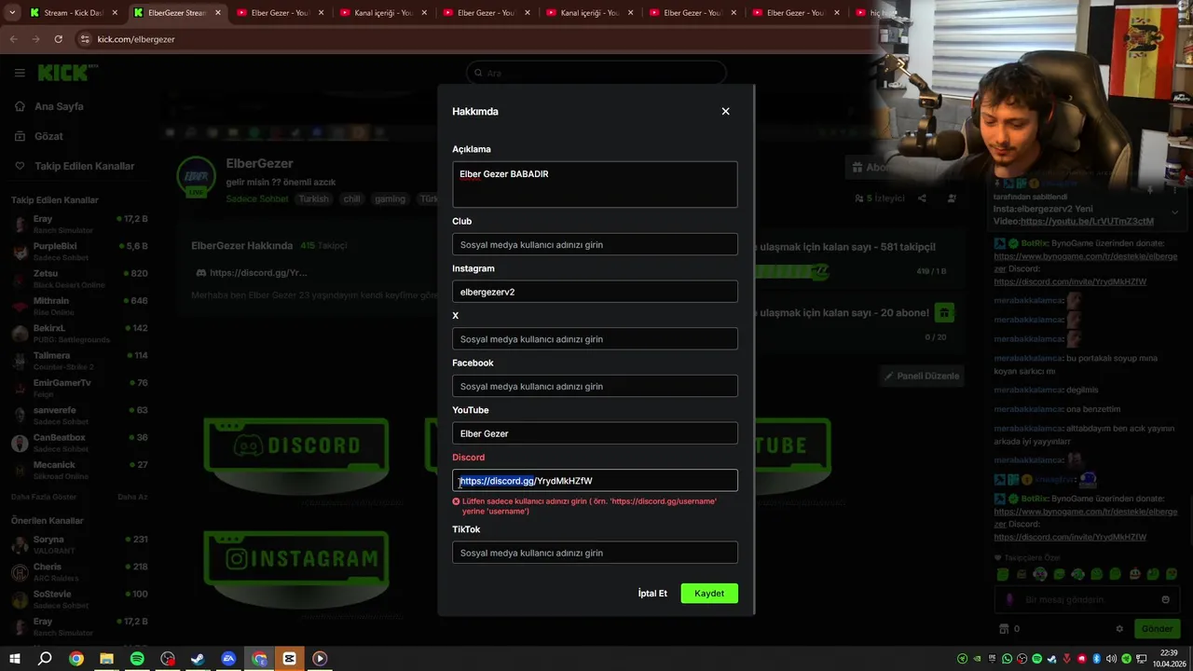Image resolution: width=1193 pixels, height=671 pixels.
Task: Open Mecanick channel in sidebar
Action: (79, 469)
